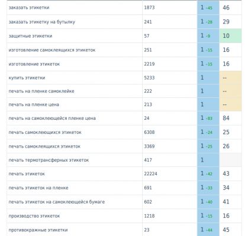Select 'производство этикеток' keyword
Screen dimensions: 245x236
pos(34,216)
